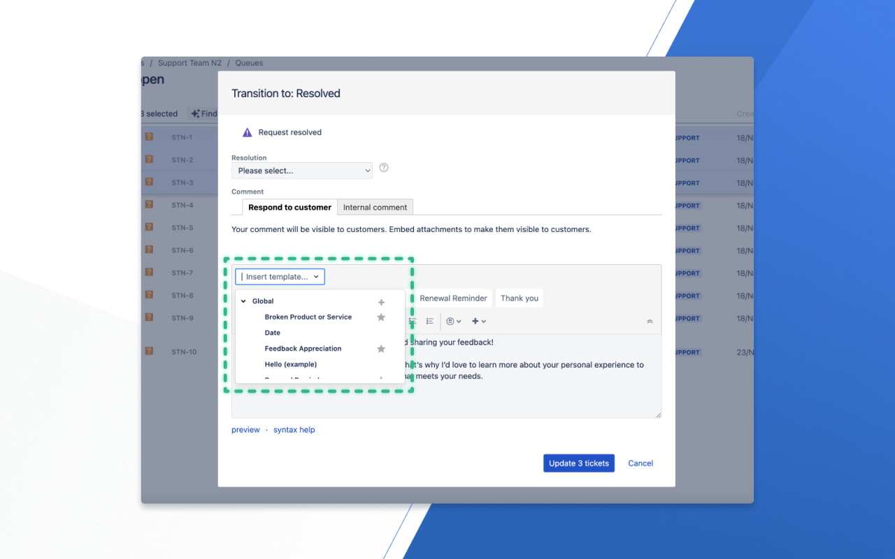Click the help icon next to Resolution

[x=384, y=168]
